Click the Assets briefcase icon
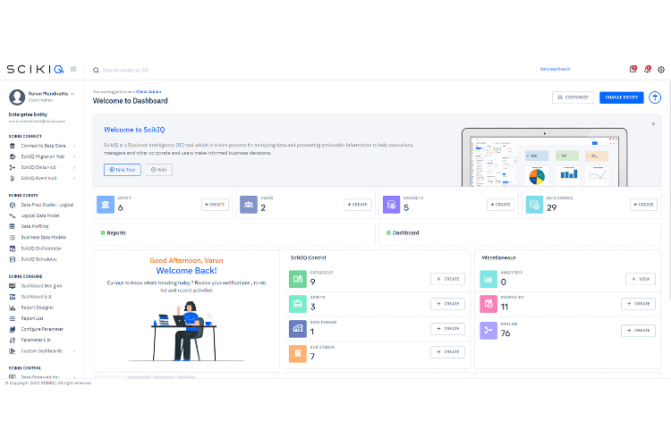Screen dimensions: 671x447 pyautogui.click(x=297, y=304)
